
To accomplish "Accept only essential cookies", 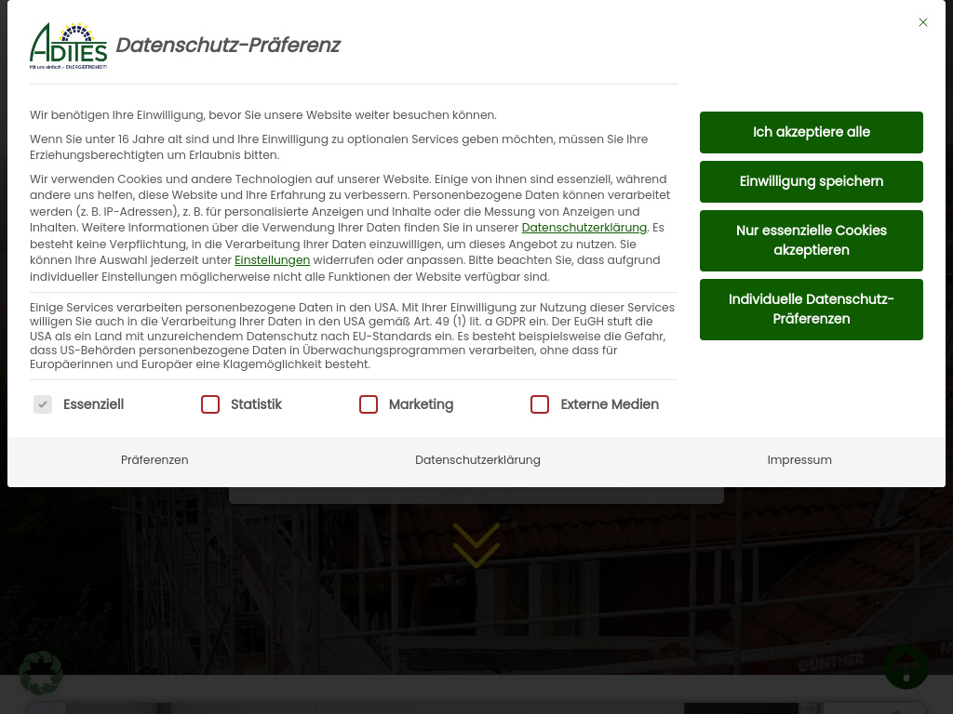I will pos(811,240).
